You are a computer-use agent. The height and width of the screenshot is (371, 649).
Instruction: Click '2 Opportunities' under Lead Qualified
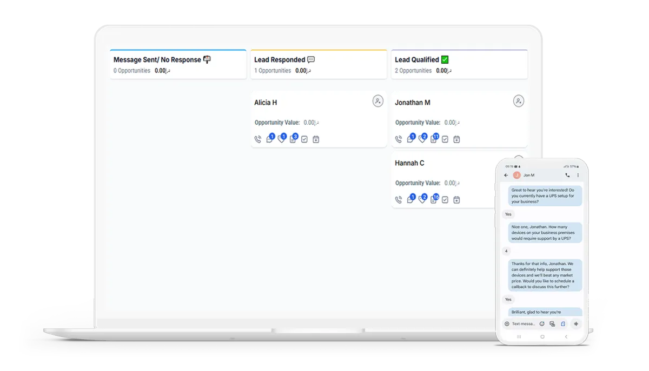pos(413,71)
